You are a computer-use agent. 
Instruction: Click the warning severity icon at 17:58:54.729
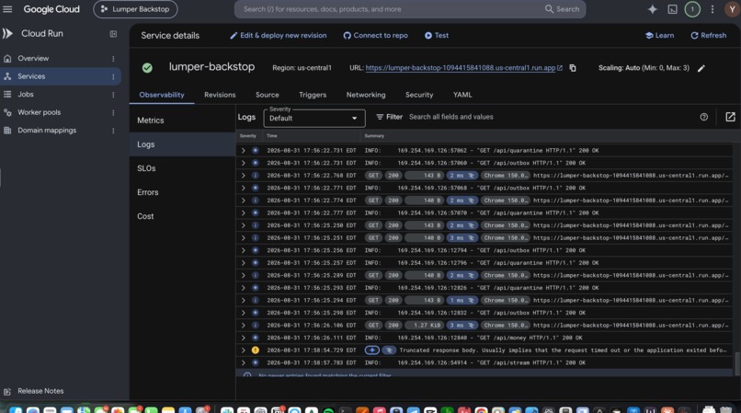tap(256, 350)
